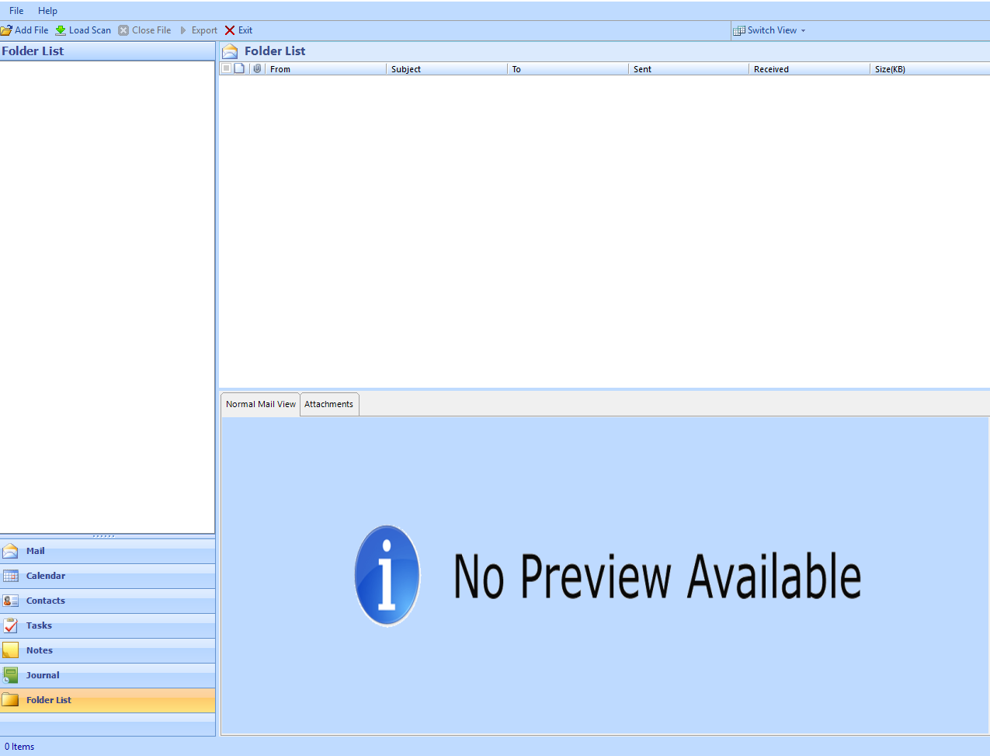Click the Mail envelope icon in navigation pane
This screenshot has height=756, width=990.
point(10,551)
